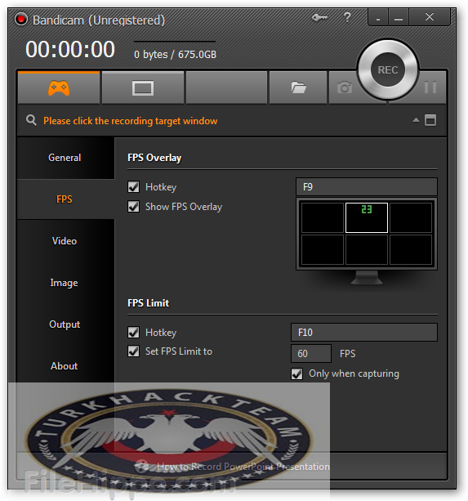468x501 pixels.
Task: Open registration via the key icon
Action: pyautogui.click(x=319, y=18)
